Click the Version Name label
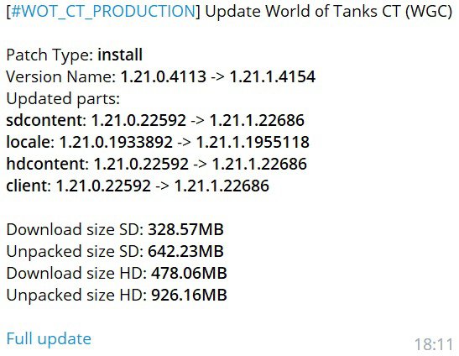Viewport: 459px width, 356px height. 61,76
